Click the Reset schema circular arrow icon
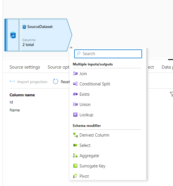 point(56,82)
